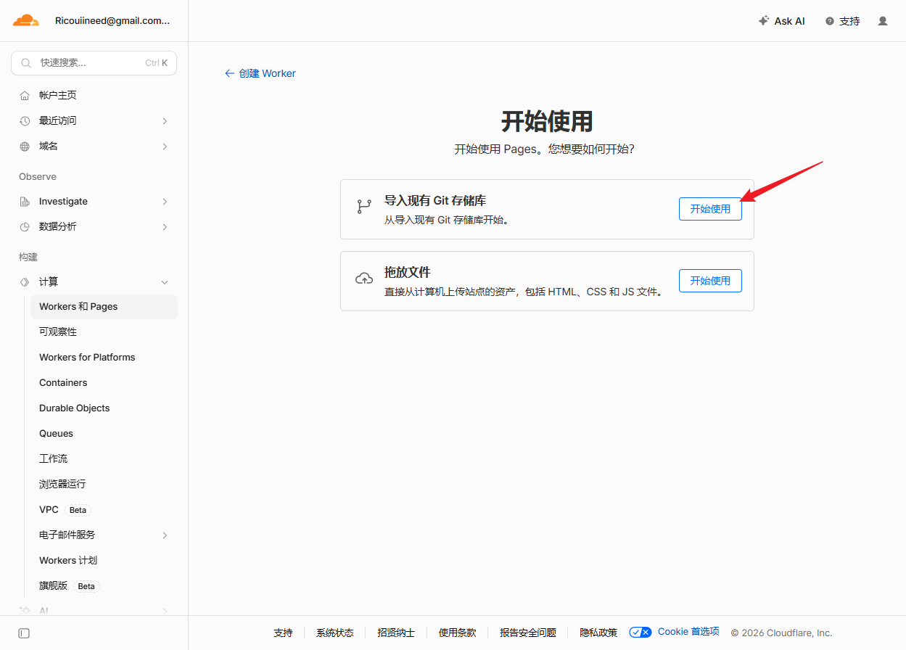
Task: Click 支持 in the top bar
Action: pyautogui.click(x=849, y=21)
